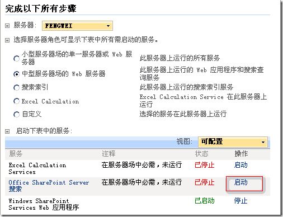The width and height of the screenshot is (283, 217).
Task: Click the 注释 column header
Action: [109, 154]
